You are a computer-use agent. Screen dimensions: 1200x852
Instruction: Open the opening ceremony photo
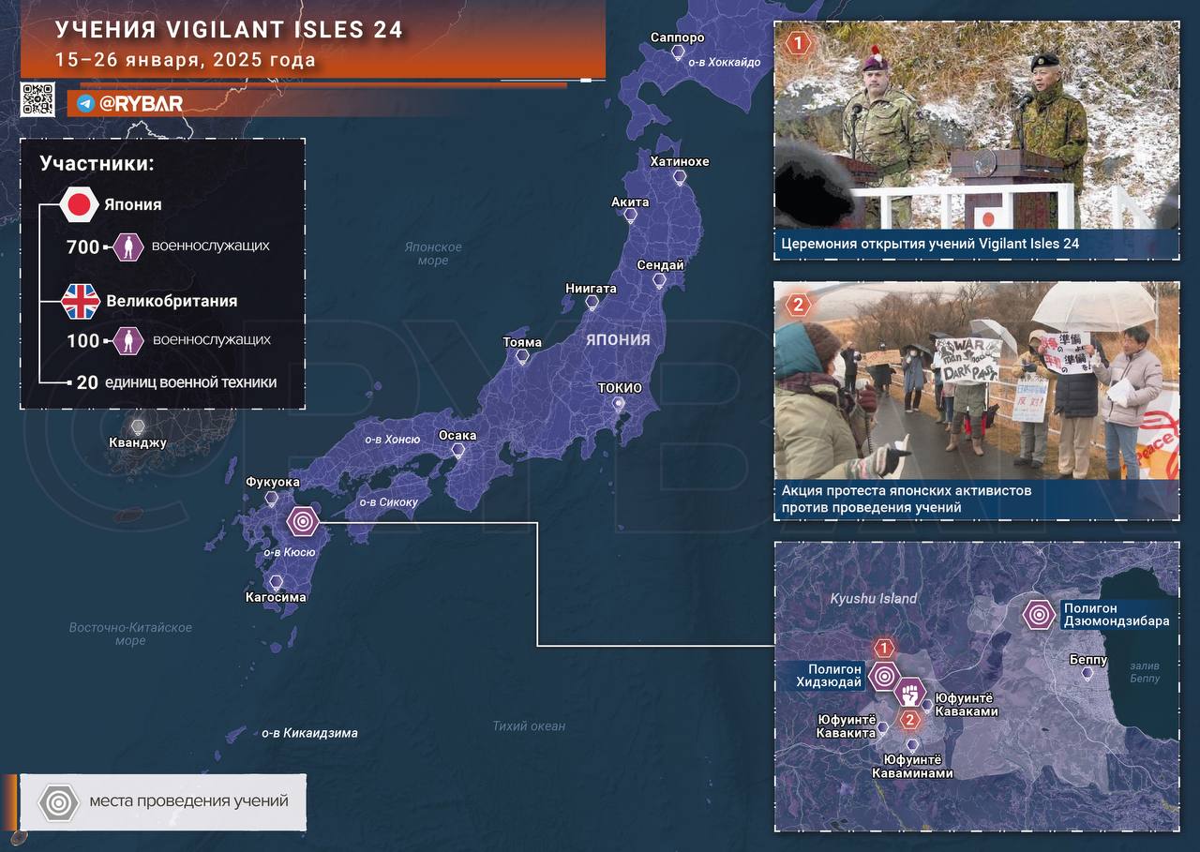click(x=976, y=126)
